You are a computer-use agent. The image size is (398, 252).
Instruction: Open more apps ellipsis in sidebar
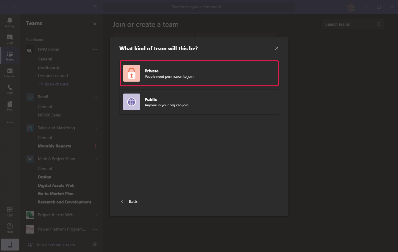point(10,122)
